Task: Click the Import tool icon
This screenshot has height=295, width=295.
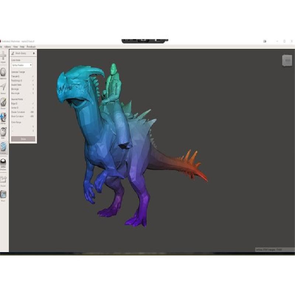Action: (x=3, y=57)
